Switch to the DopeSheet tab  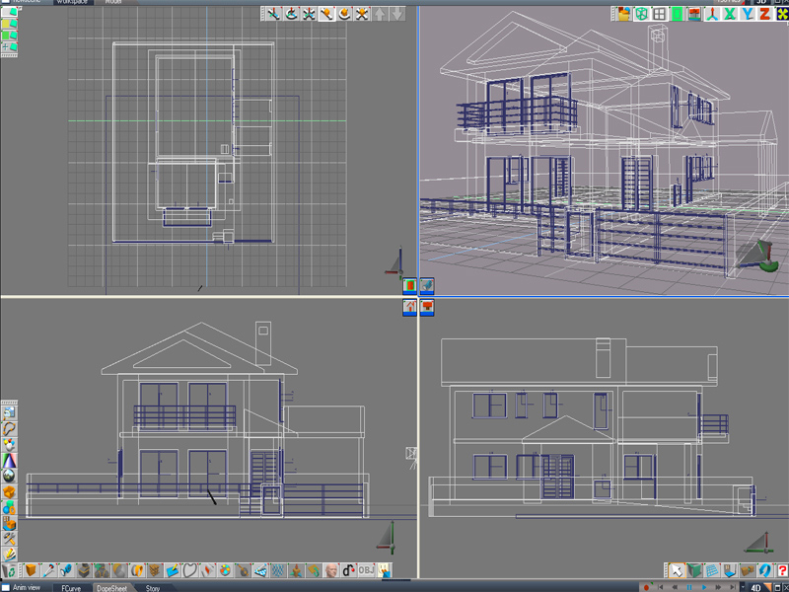pos(111,588)
